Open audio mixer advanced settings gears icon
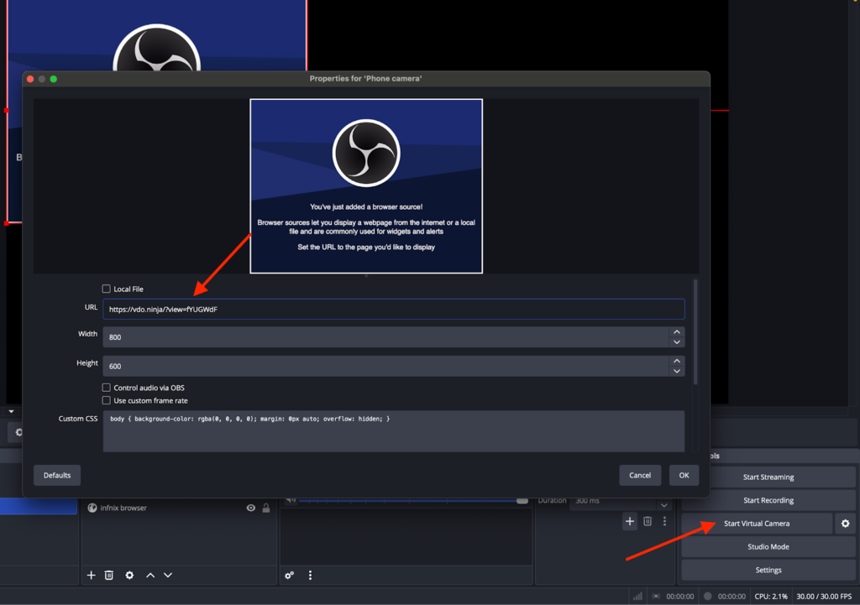 click(x=289, y=576)
